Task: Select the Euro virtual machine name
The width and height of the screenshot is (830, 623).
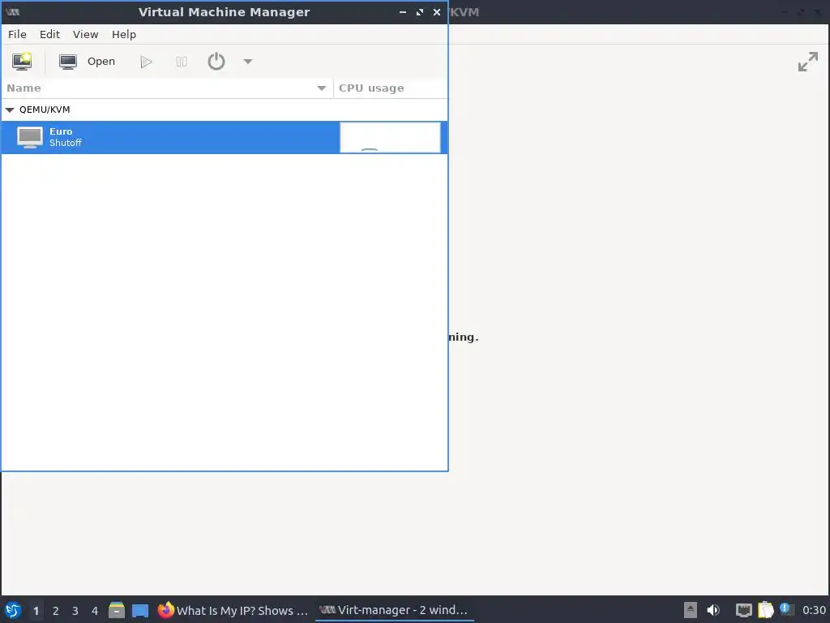Action: pyautogui.click(x=61, y=131)
